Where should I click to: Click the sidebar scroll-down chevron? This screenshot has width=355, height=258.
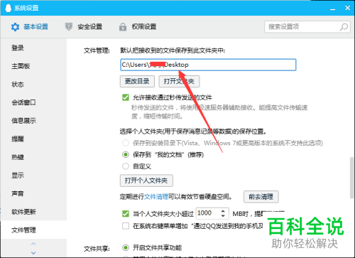pyautogui.click(x=33, y=253)
